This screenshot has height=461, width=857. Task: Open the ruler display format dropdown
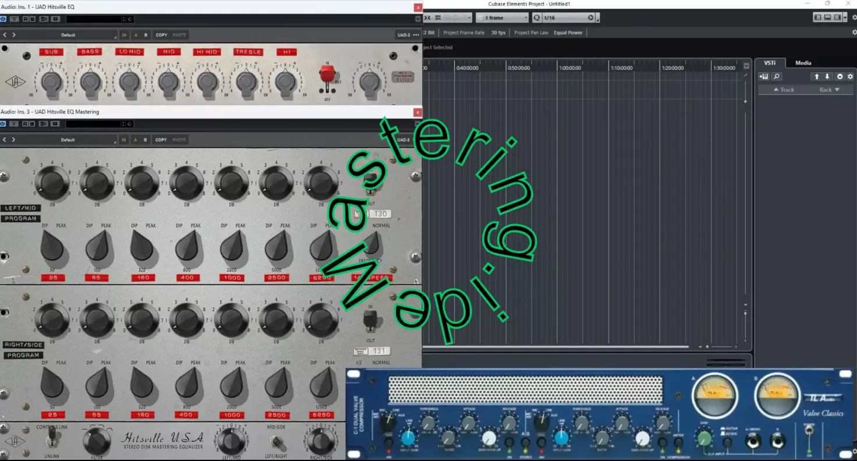pyautogui.click(x=746, y=66)
